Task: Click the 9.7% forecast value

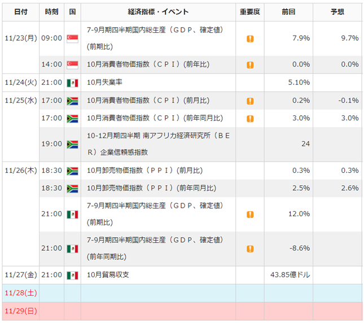Action: click(350, 38)
